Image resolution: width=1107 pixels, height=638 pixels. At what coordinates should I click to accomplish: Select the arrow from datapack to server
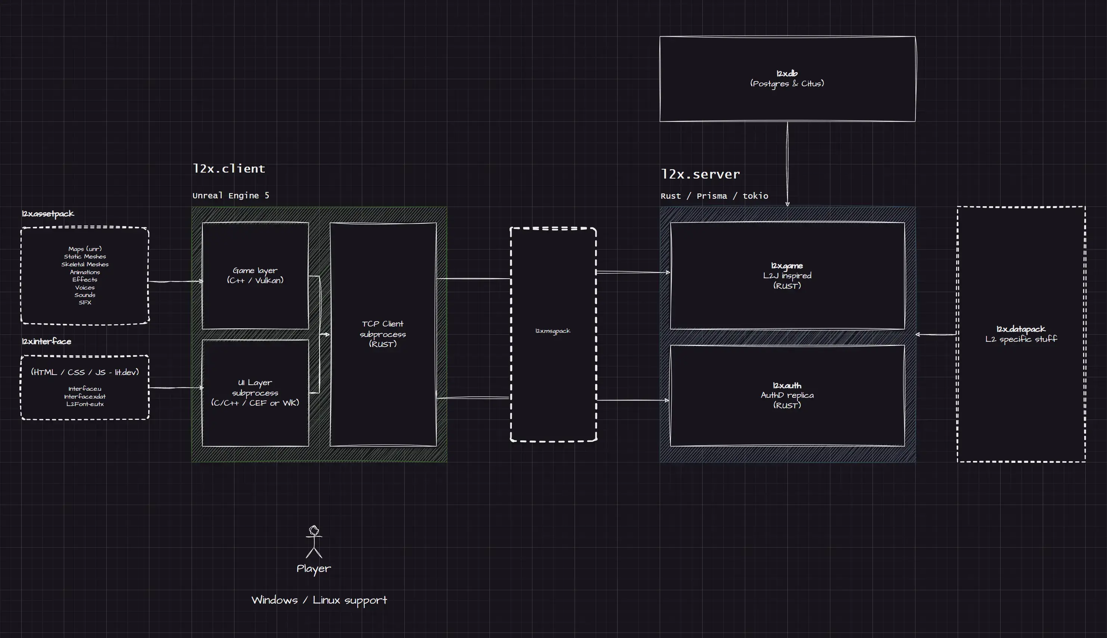tap(936, 334)
